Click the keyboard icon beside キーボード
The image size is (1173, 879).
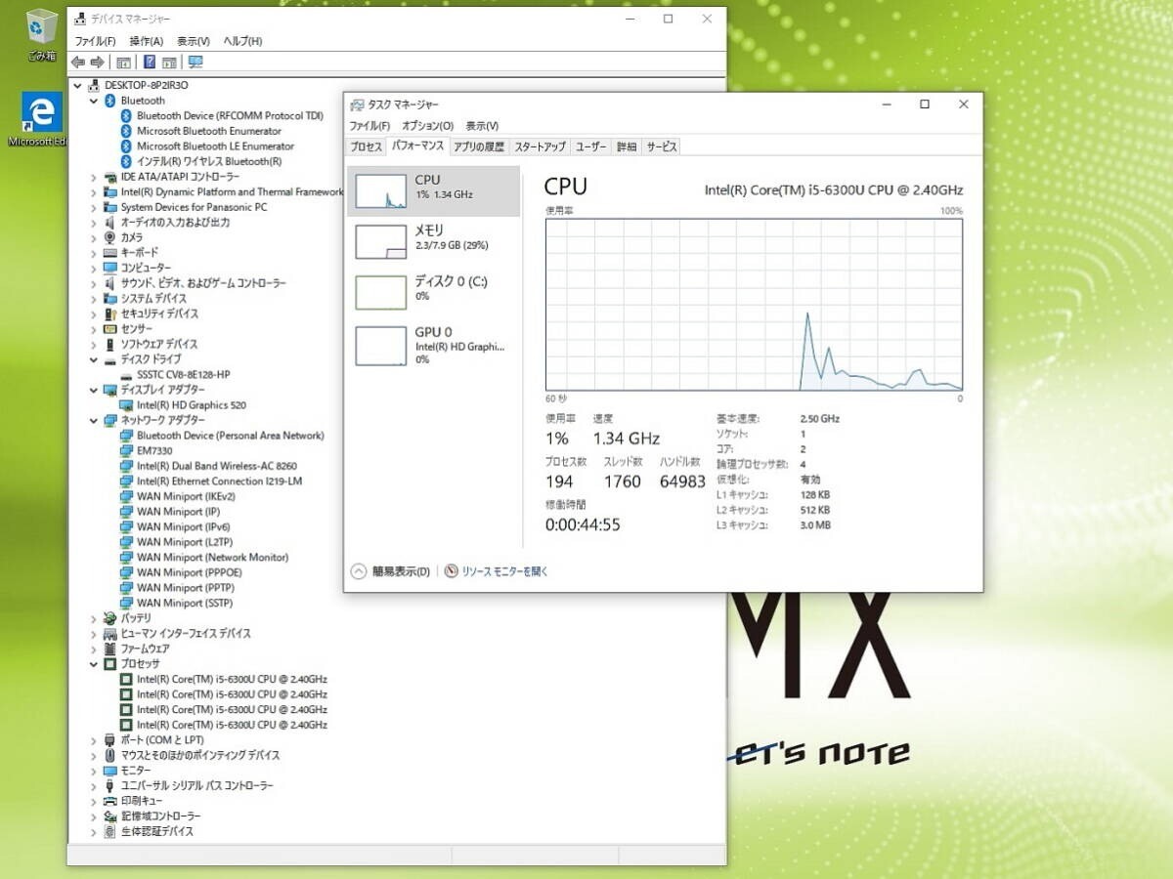tap(110, 253)
